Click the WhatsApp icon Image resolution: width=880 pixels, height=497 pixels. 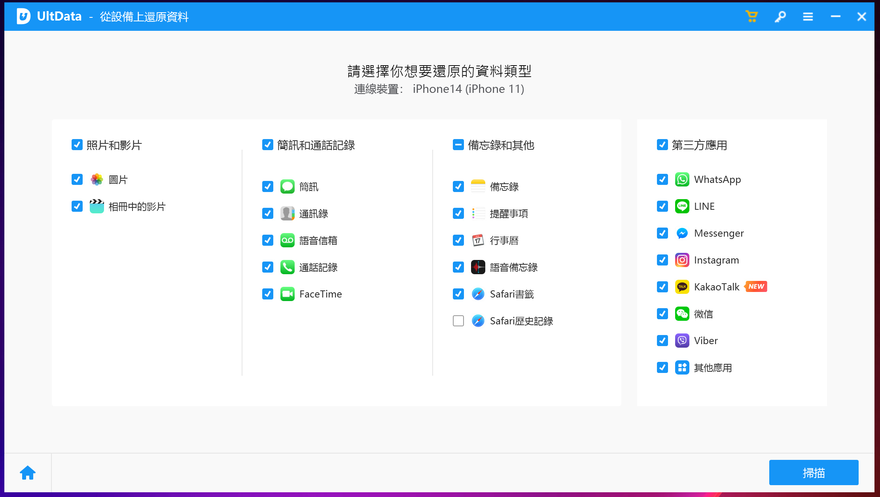tap(682, 179)
